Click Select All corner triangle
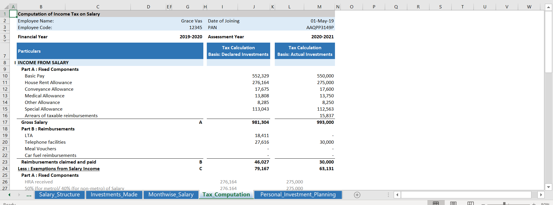553x205 pixels. (6, 7)
